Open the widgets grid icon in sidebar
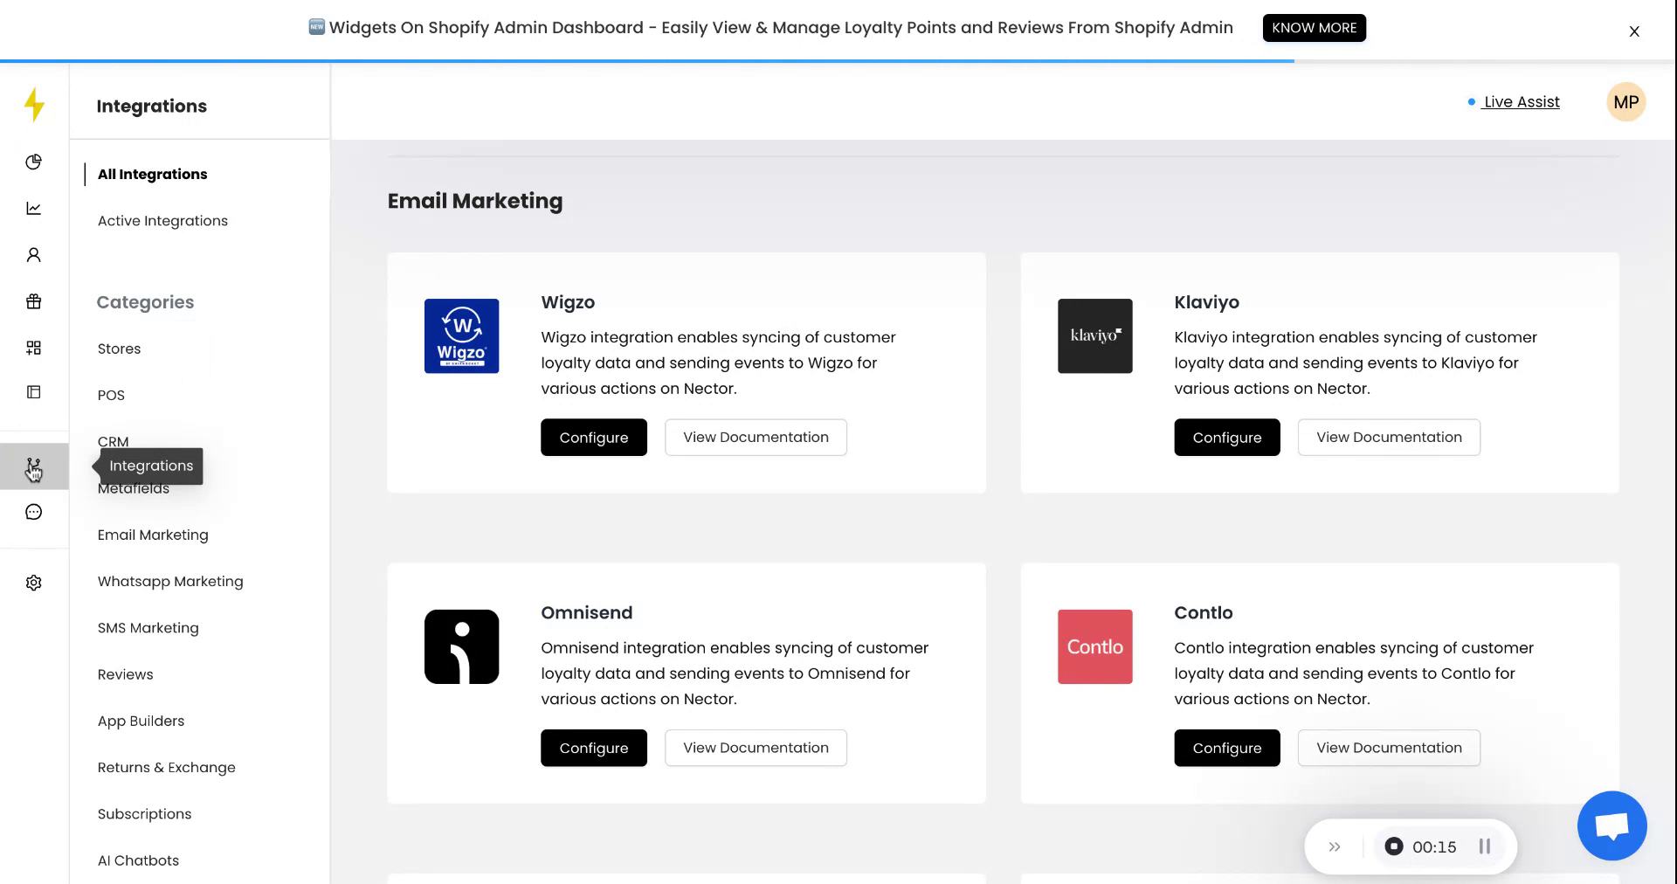Viewport: 1677px width, 884px height. (34, 348)
